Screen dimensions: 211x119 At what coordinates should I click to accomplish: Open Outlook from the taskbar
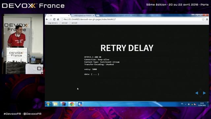click(x=80, y=104)
